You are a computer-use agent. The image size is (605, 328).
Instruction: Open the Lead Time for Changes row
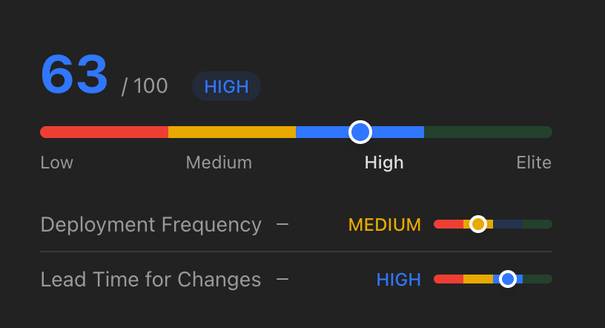(x=151, y=279)
